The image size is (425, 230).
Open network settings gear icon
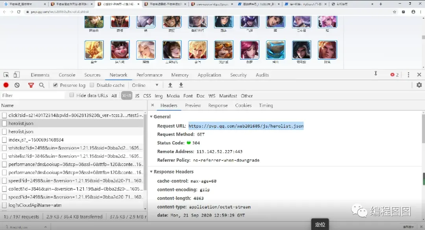(419, 85)
